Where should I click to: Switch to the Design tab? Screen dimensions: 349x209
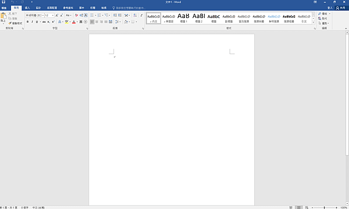(38, 8)
